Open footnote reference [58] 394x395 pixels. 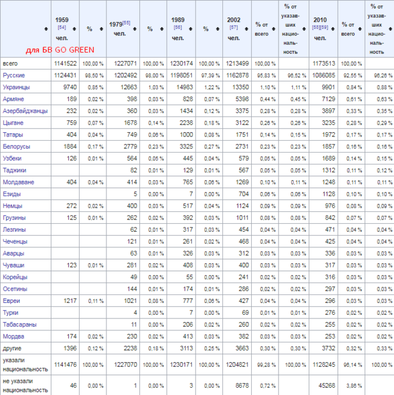pos(316,27)
